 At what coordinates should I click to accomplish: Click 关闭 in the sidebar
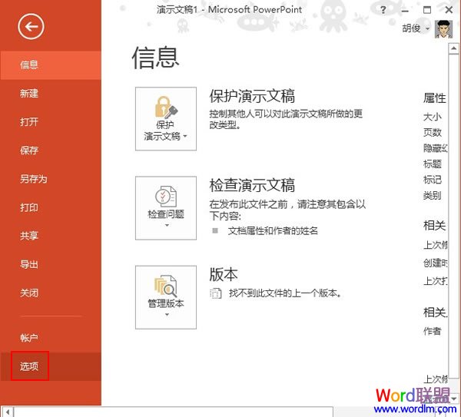pyautogui.click(x=51, y=293)
